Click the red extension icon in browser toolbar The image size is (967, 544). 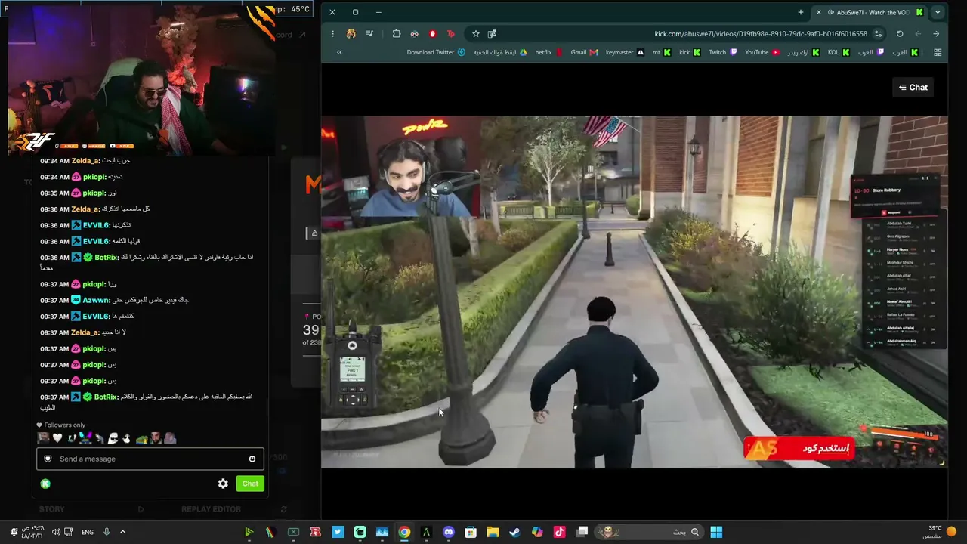[x=433, y=34]
